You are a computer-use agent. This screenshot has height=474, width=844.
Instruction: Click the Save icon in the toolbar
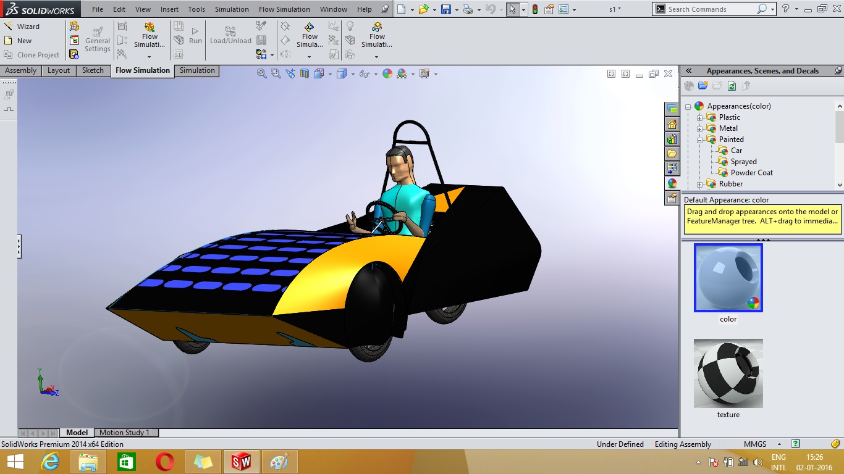[x=446, y=9]
